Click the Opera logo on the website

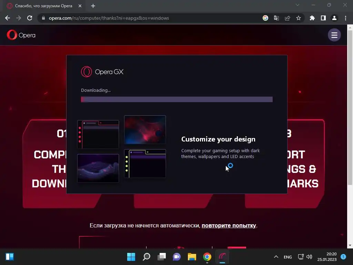pyautogui.click(x=21, y=35)
